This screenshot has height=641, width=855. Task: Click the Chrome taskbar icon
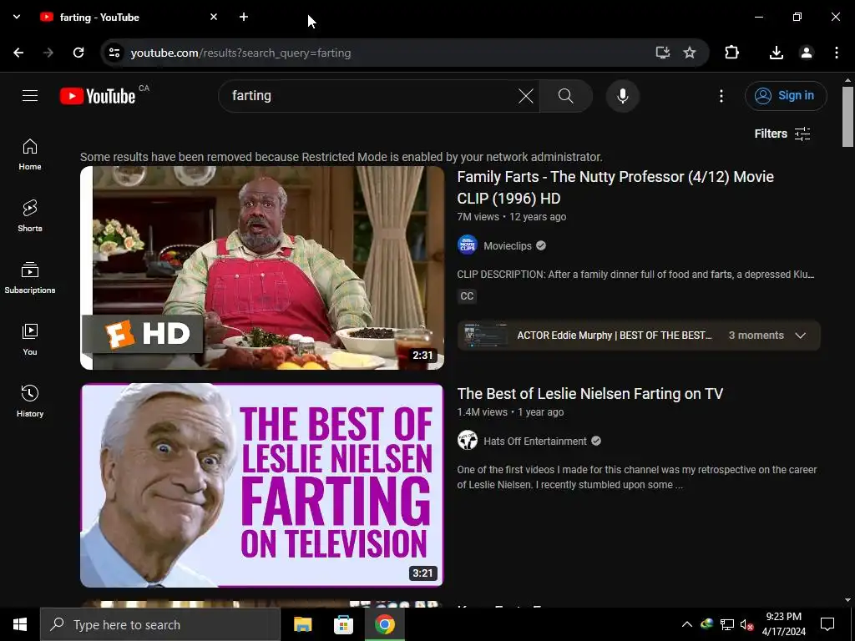[384, 624]
